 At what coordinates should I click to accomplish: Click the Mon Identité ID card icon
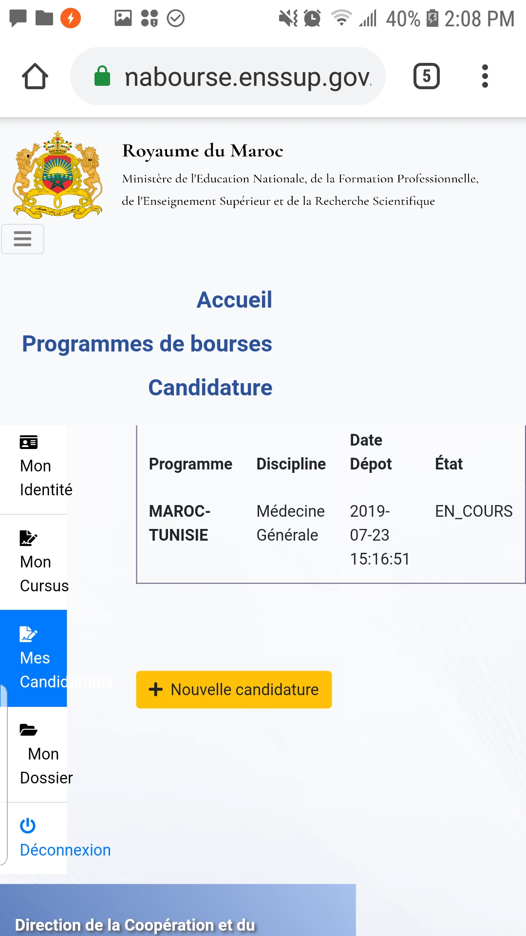point(28,442)
